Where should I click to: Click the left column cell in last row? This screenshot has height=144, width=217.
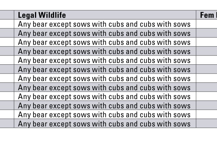click(7, 124)
